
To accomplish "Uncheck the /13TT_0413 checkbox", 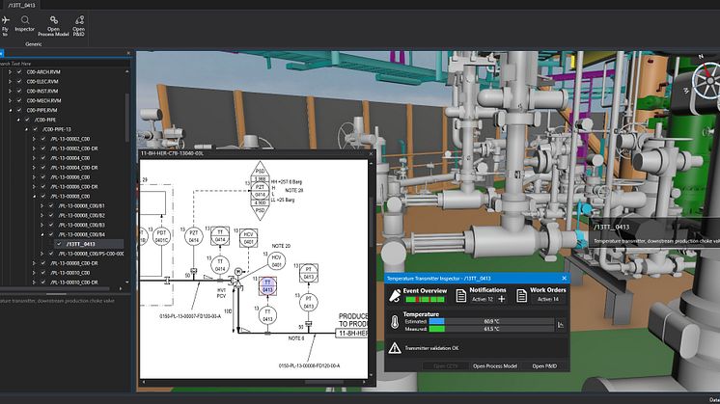I will pos(59,244).
